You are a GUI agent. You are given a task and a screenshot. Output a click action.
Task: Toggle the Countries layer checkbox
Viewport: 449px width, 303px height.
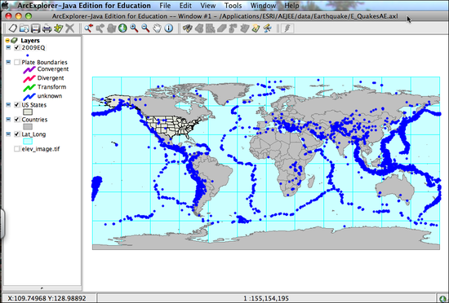click(x=17, y=120)
